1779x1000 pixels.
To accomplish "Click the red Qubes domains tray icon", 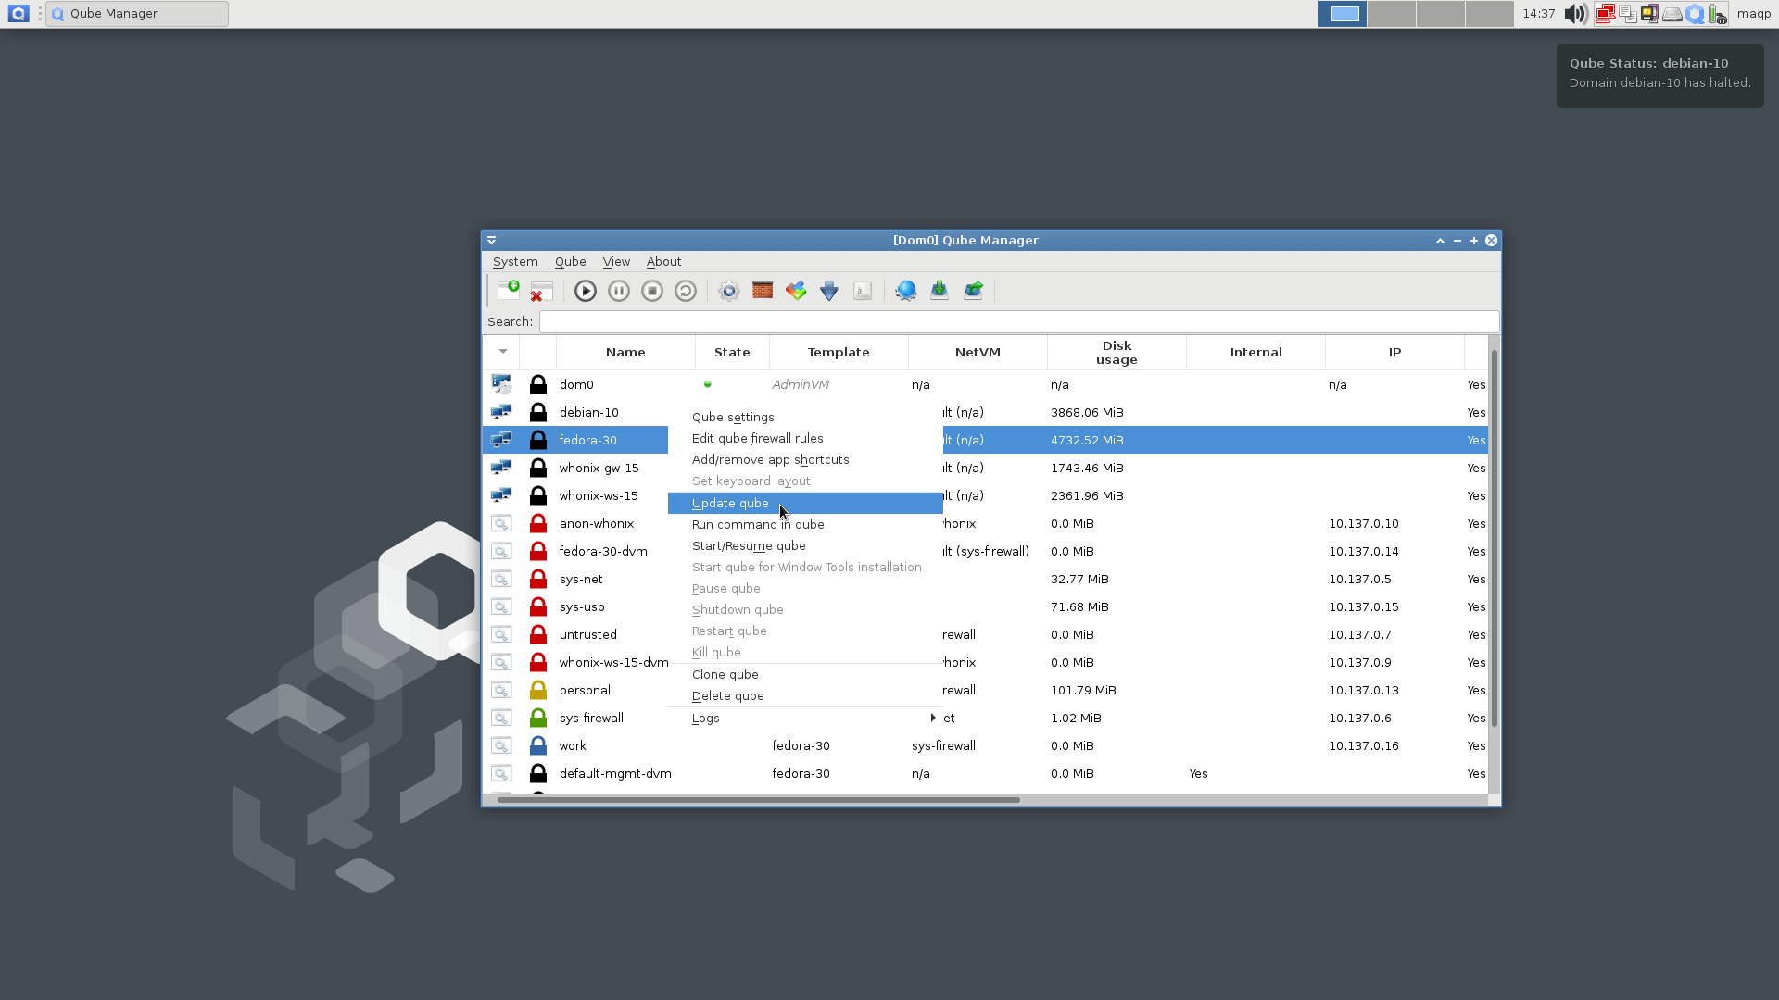I will pyautogui.click(x=1606, y=14).
